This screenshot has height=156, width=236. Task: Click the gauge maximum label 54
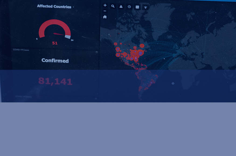click(72, 40)
